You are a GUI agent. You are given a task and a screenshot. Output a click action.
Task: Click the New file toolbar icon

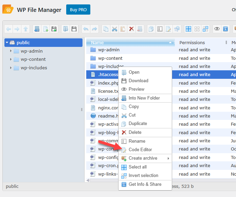pos(46,29)
